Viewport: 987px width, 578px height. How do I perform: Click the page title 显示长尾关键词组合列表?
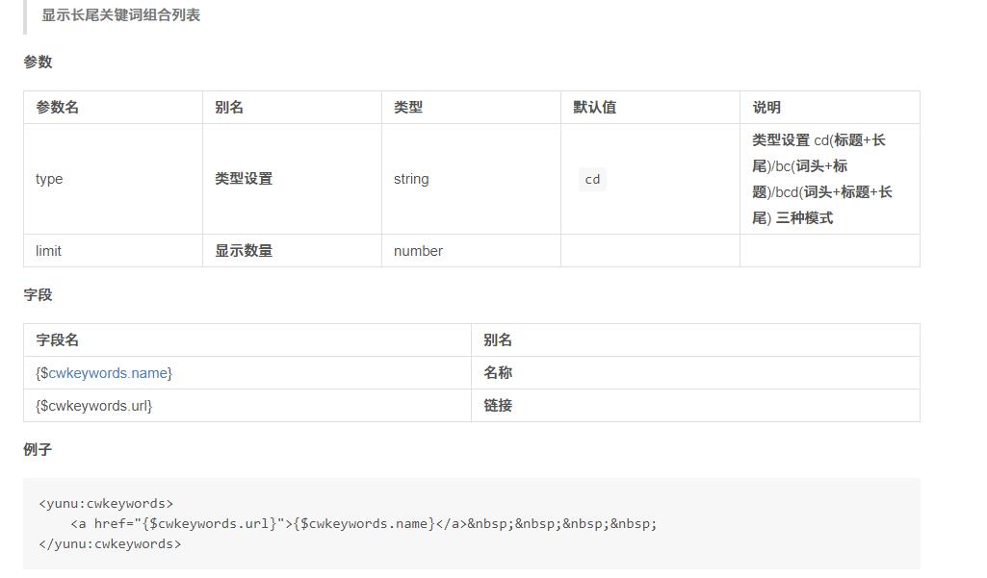[118, 14]
